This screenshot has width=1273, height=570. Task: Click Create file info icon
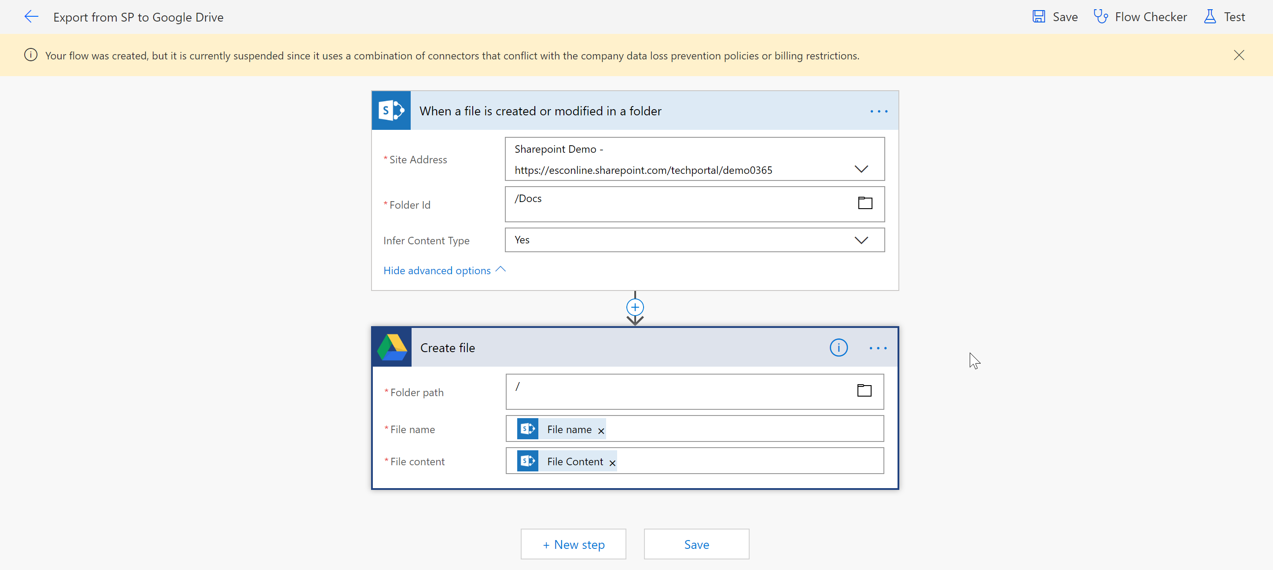[838, 348]
